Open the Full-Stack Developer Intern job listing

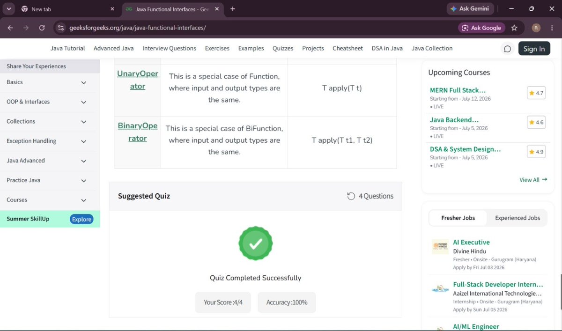click(498, 285)
